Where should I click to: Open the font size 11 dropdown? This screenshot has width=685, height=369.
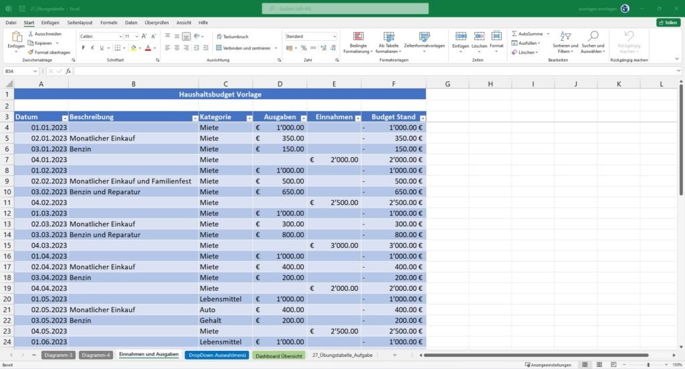pos(136,36)
